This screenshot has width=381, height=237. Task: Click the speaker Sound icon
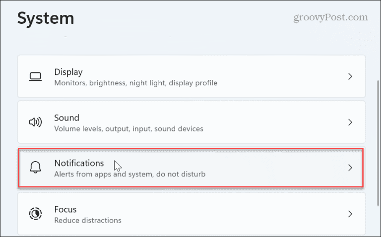click(x=36, y=122)
